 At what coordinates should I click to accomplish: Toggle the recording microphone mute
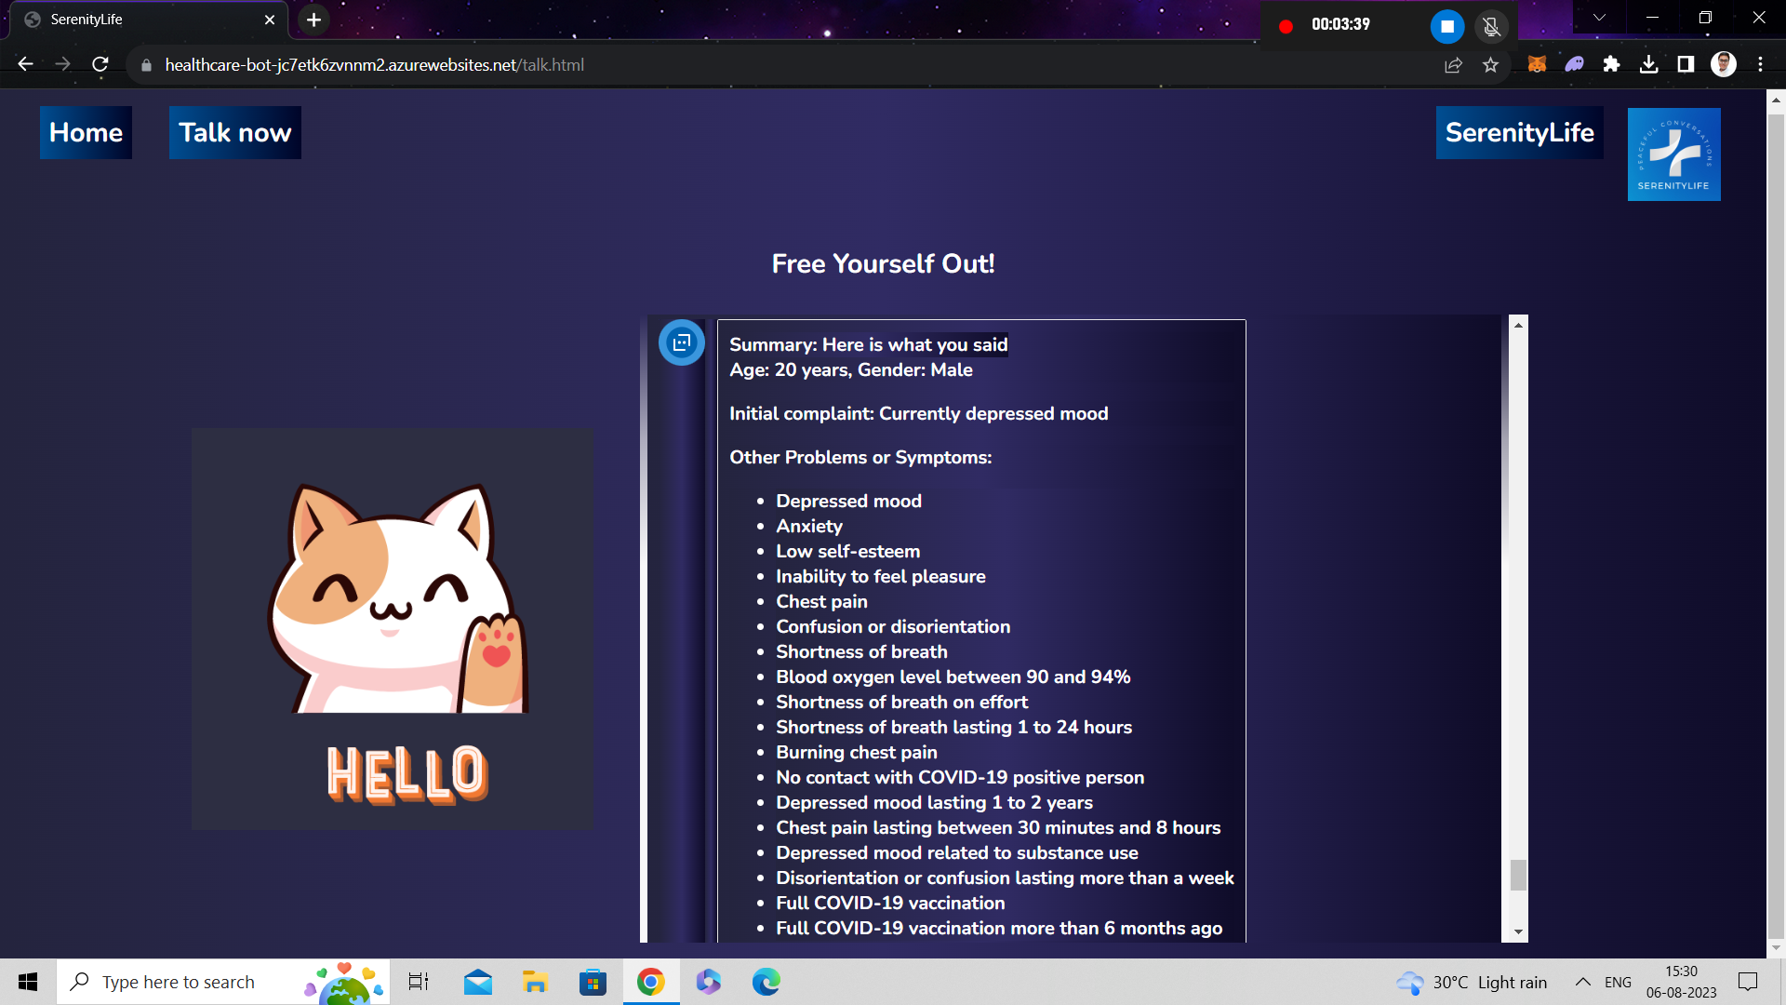click(x=1491, y=26)
